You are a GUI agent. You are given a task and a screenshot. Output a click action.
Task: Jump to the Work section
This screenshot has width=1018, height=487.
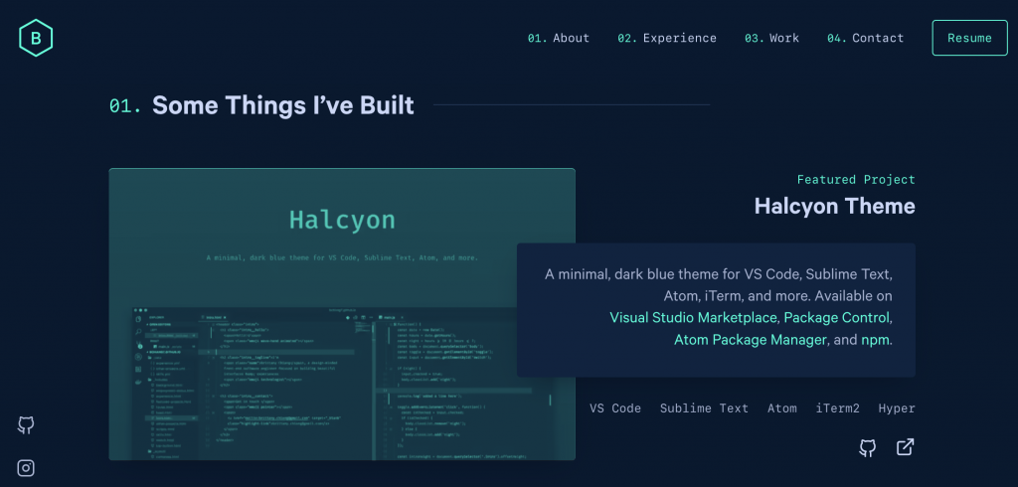coord(772,38)
